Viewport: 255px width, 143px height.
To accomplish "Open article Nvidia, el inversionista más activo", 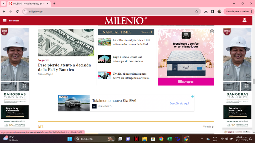I will pos(131,76).
